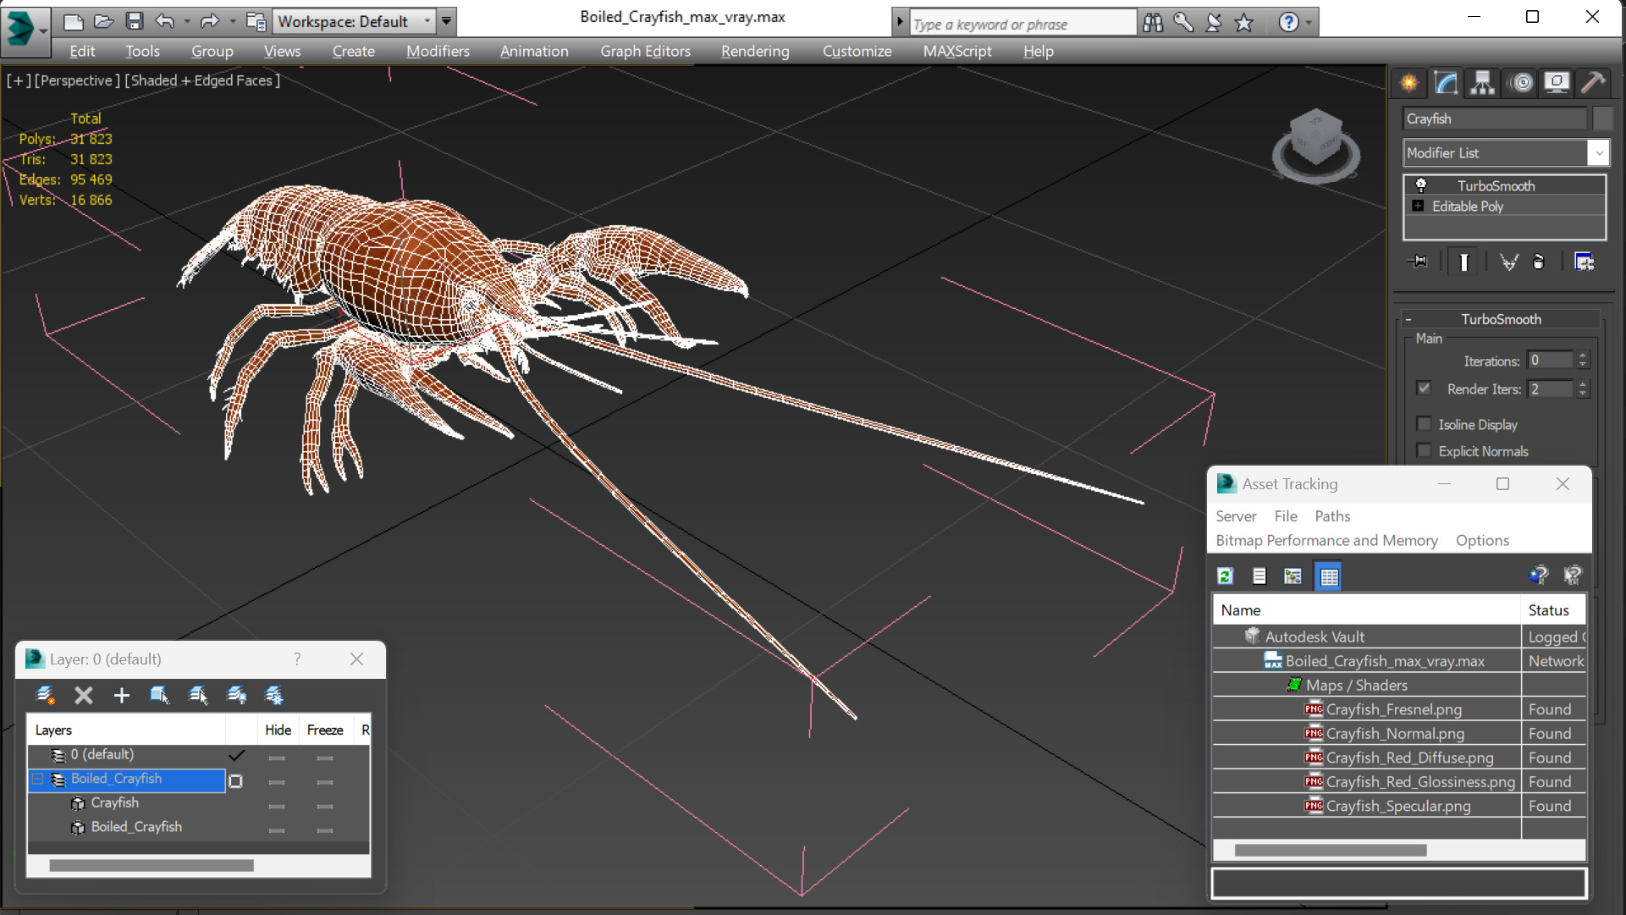The width and height of the screenshot is (1626, 915).
Task: Click the Undo arrow icon
Action: [165, 21]
